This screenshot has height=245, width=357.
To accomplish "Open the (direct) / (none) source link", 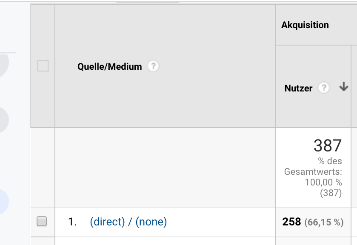I will pos(129,222).
